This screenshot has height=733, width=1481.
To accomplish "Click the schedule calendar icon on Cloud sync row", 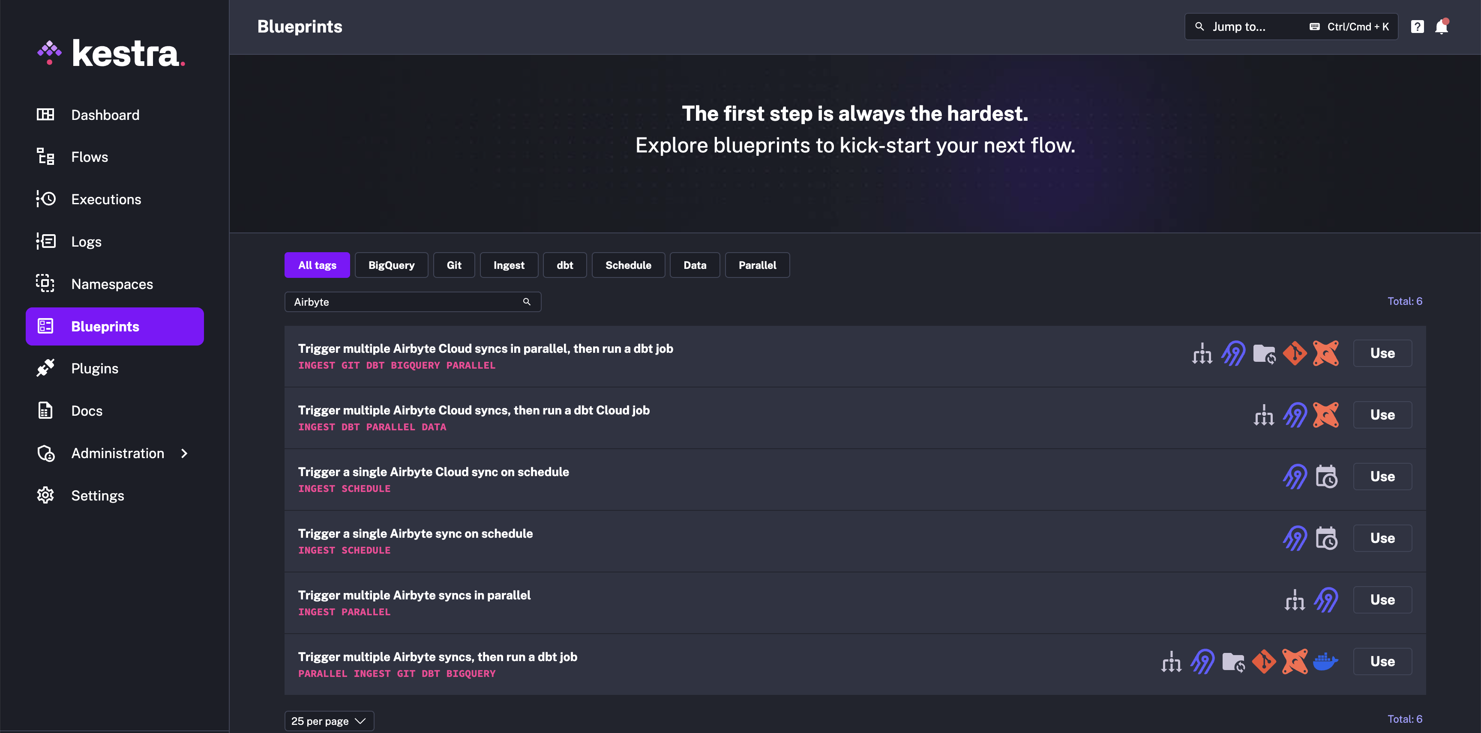I will (1326, 476).
